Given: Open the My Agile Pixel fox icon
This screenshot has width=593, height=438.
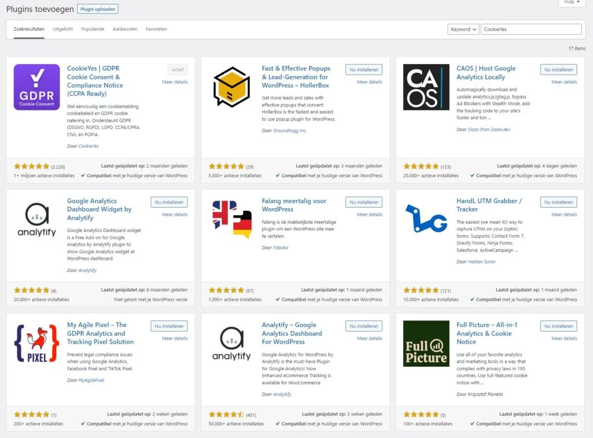Looking at the screenshot, I should pos(36,343).
